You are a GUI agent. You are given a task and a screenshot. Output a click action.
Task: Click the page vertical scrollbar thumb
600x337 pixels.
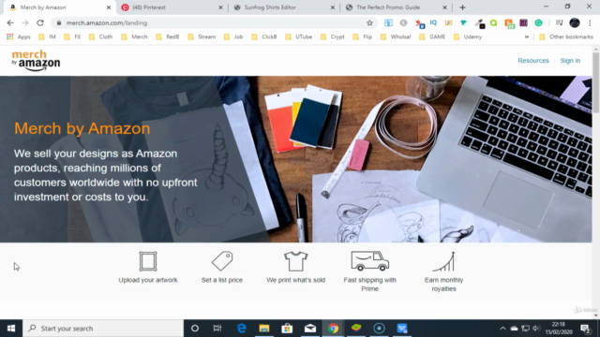(596, 82)
